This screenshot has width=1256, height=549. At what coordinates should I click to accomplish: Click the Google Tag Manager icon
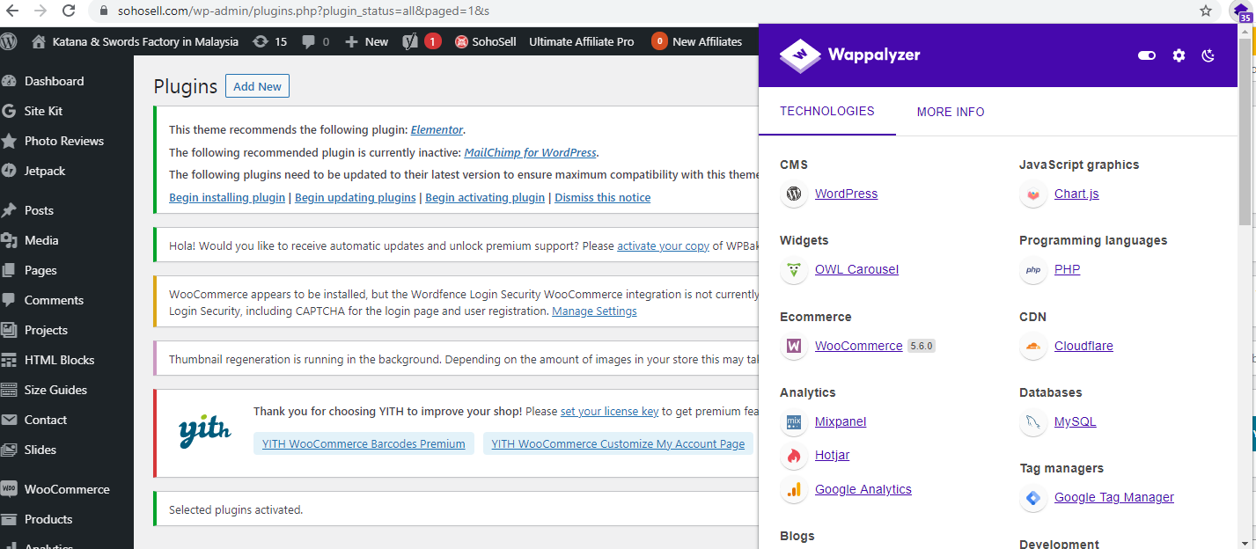pos(1033,498)
